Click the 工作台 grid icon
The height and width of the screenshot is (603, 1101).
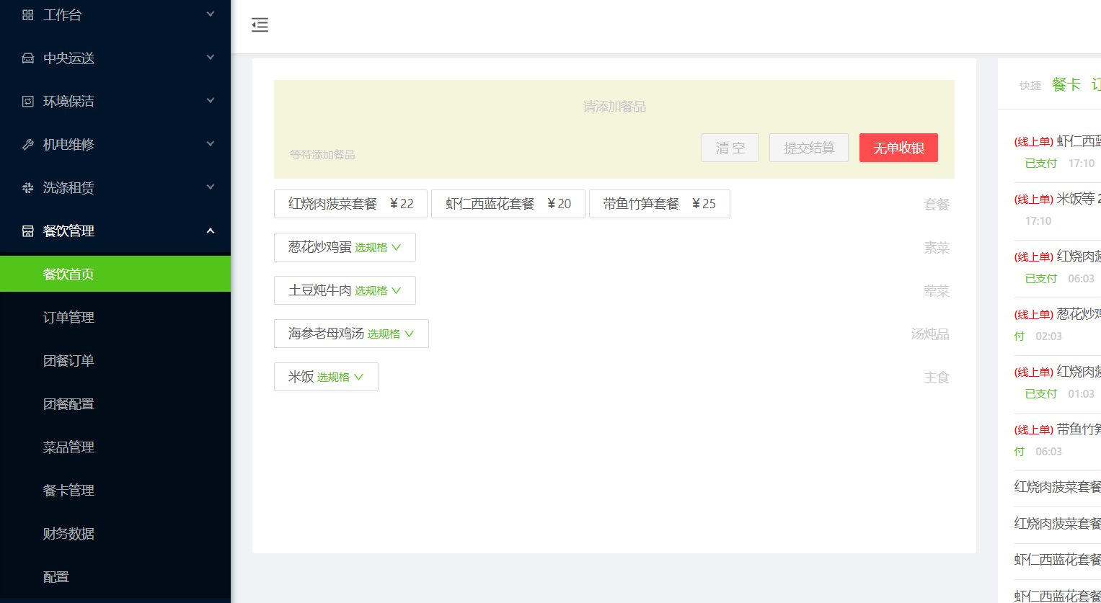click(x=28, y=14)
